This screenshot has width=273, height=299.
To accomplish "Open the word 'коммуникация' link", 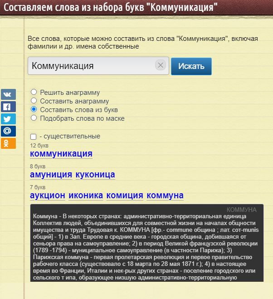I will (x=61, y=154).
